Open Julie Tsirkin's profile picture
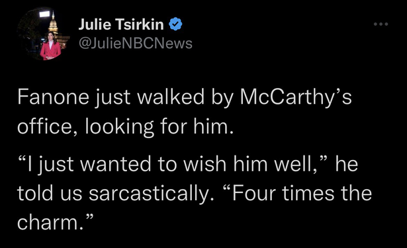The image size is (407, 248). pyautogui.click(x=44, y=34)
